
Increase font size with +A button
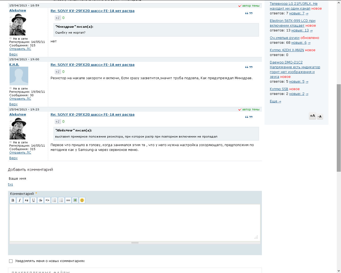(312, 116)
